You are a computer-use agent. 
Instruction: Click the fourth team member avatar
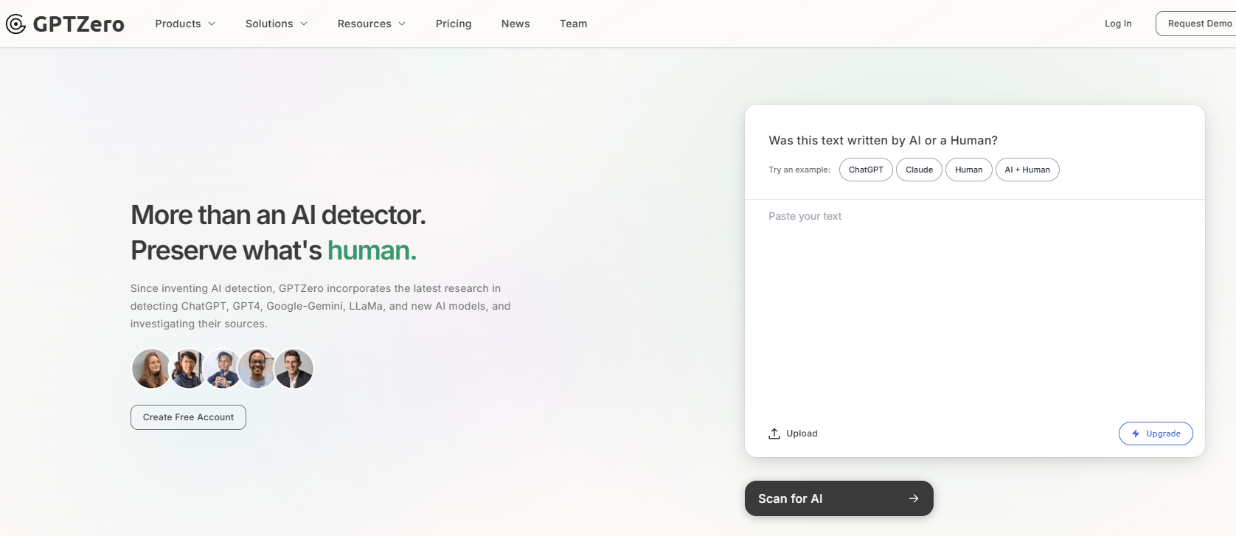(258, 369)
